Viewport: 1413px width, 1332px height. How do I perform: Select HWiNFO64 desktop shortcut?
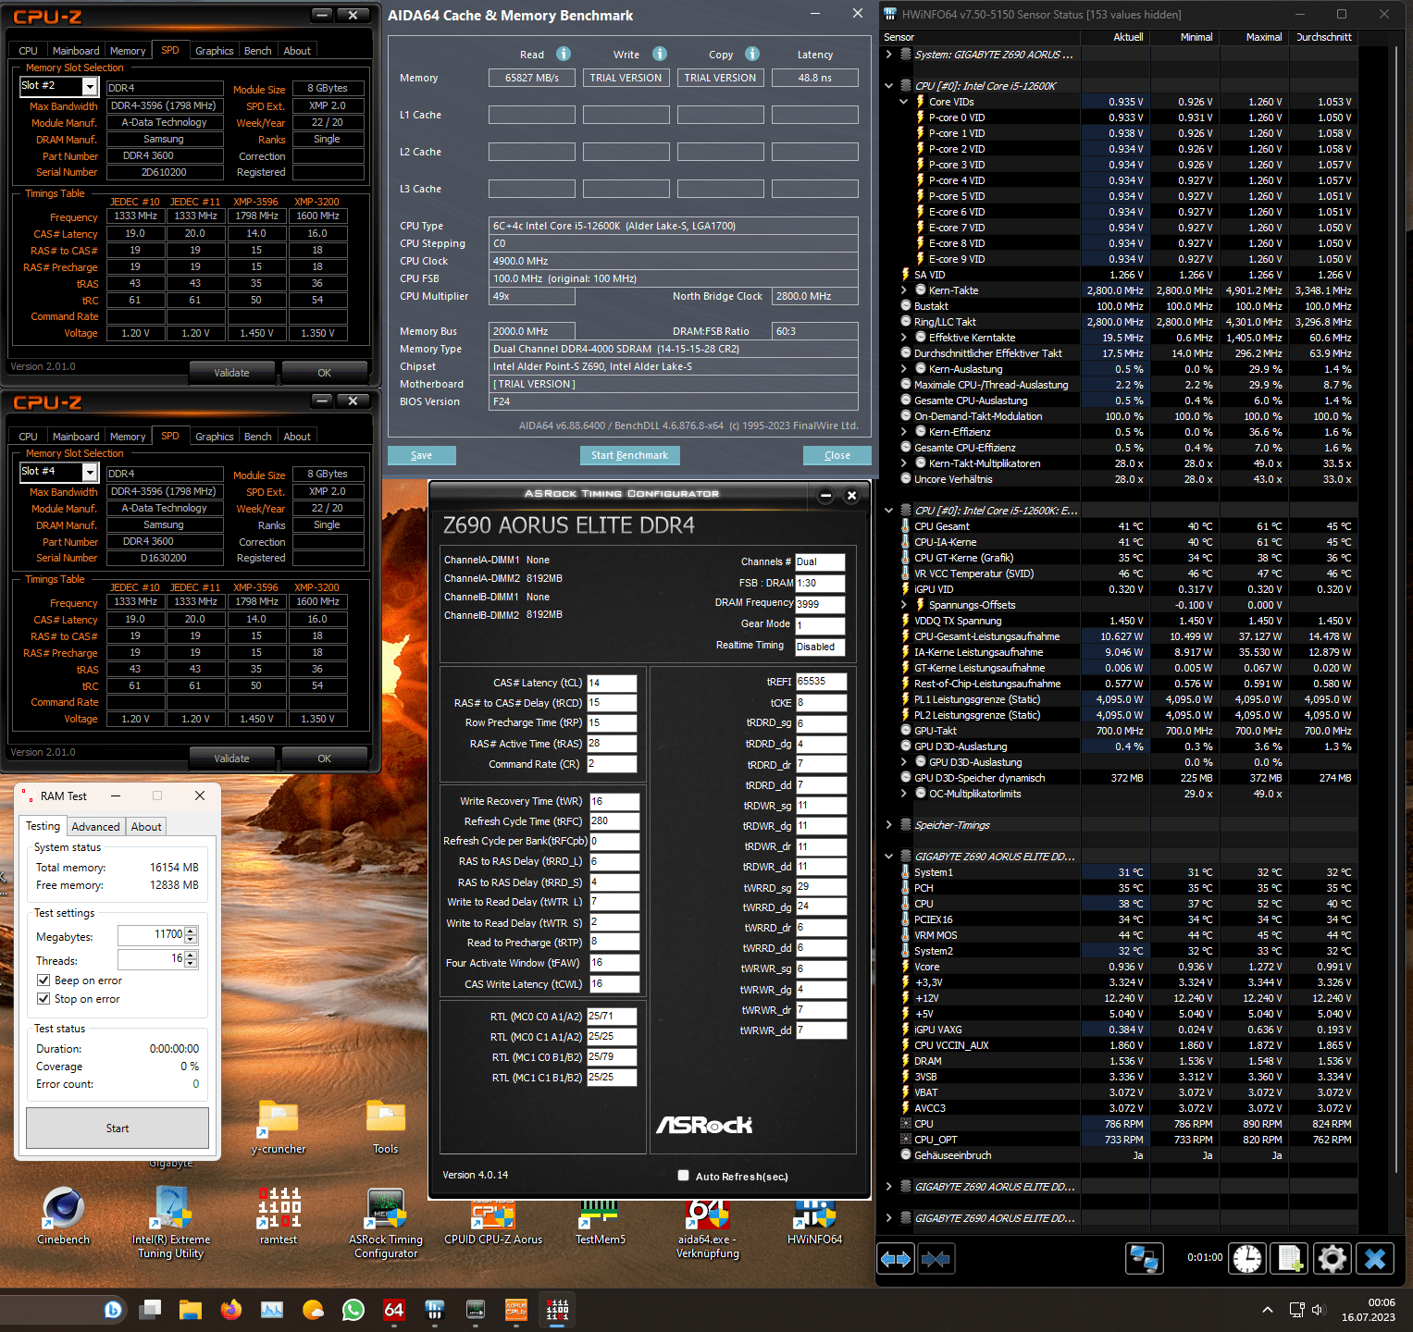(815, 1221)
